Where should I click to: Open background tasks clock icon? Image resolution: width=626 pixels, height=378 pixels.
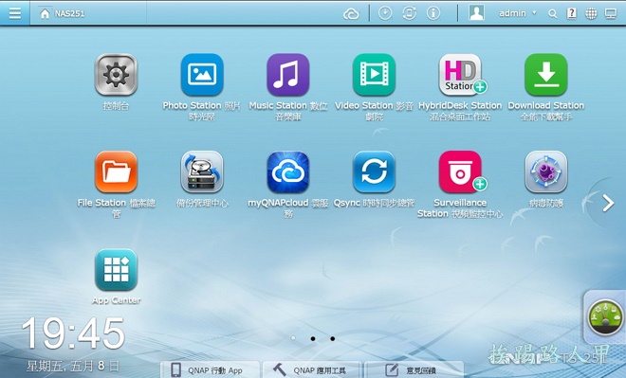385,13
